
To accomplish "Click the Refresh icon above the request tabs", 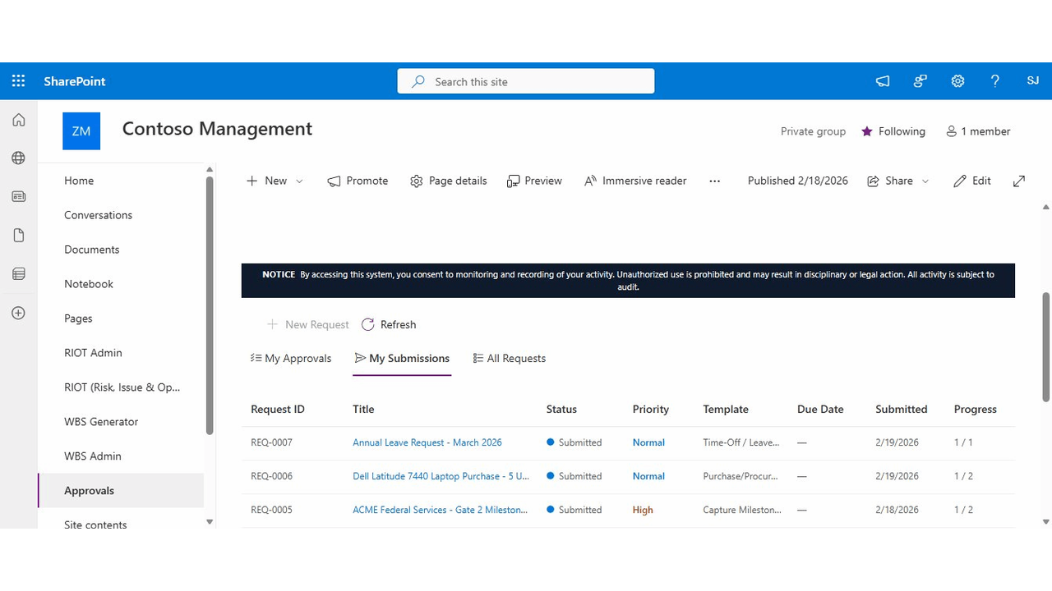I will [367, 324].
